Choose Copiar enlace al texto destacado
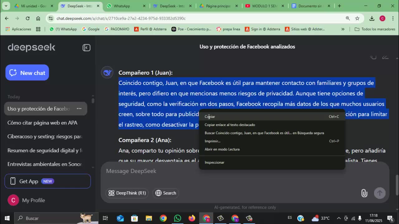 point(272,125)
